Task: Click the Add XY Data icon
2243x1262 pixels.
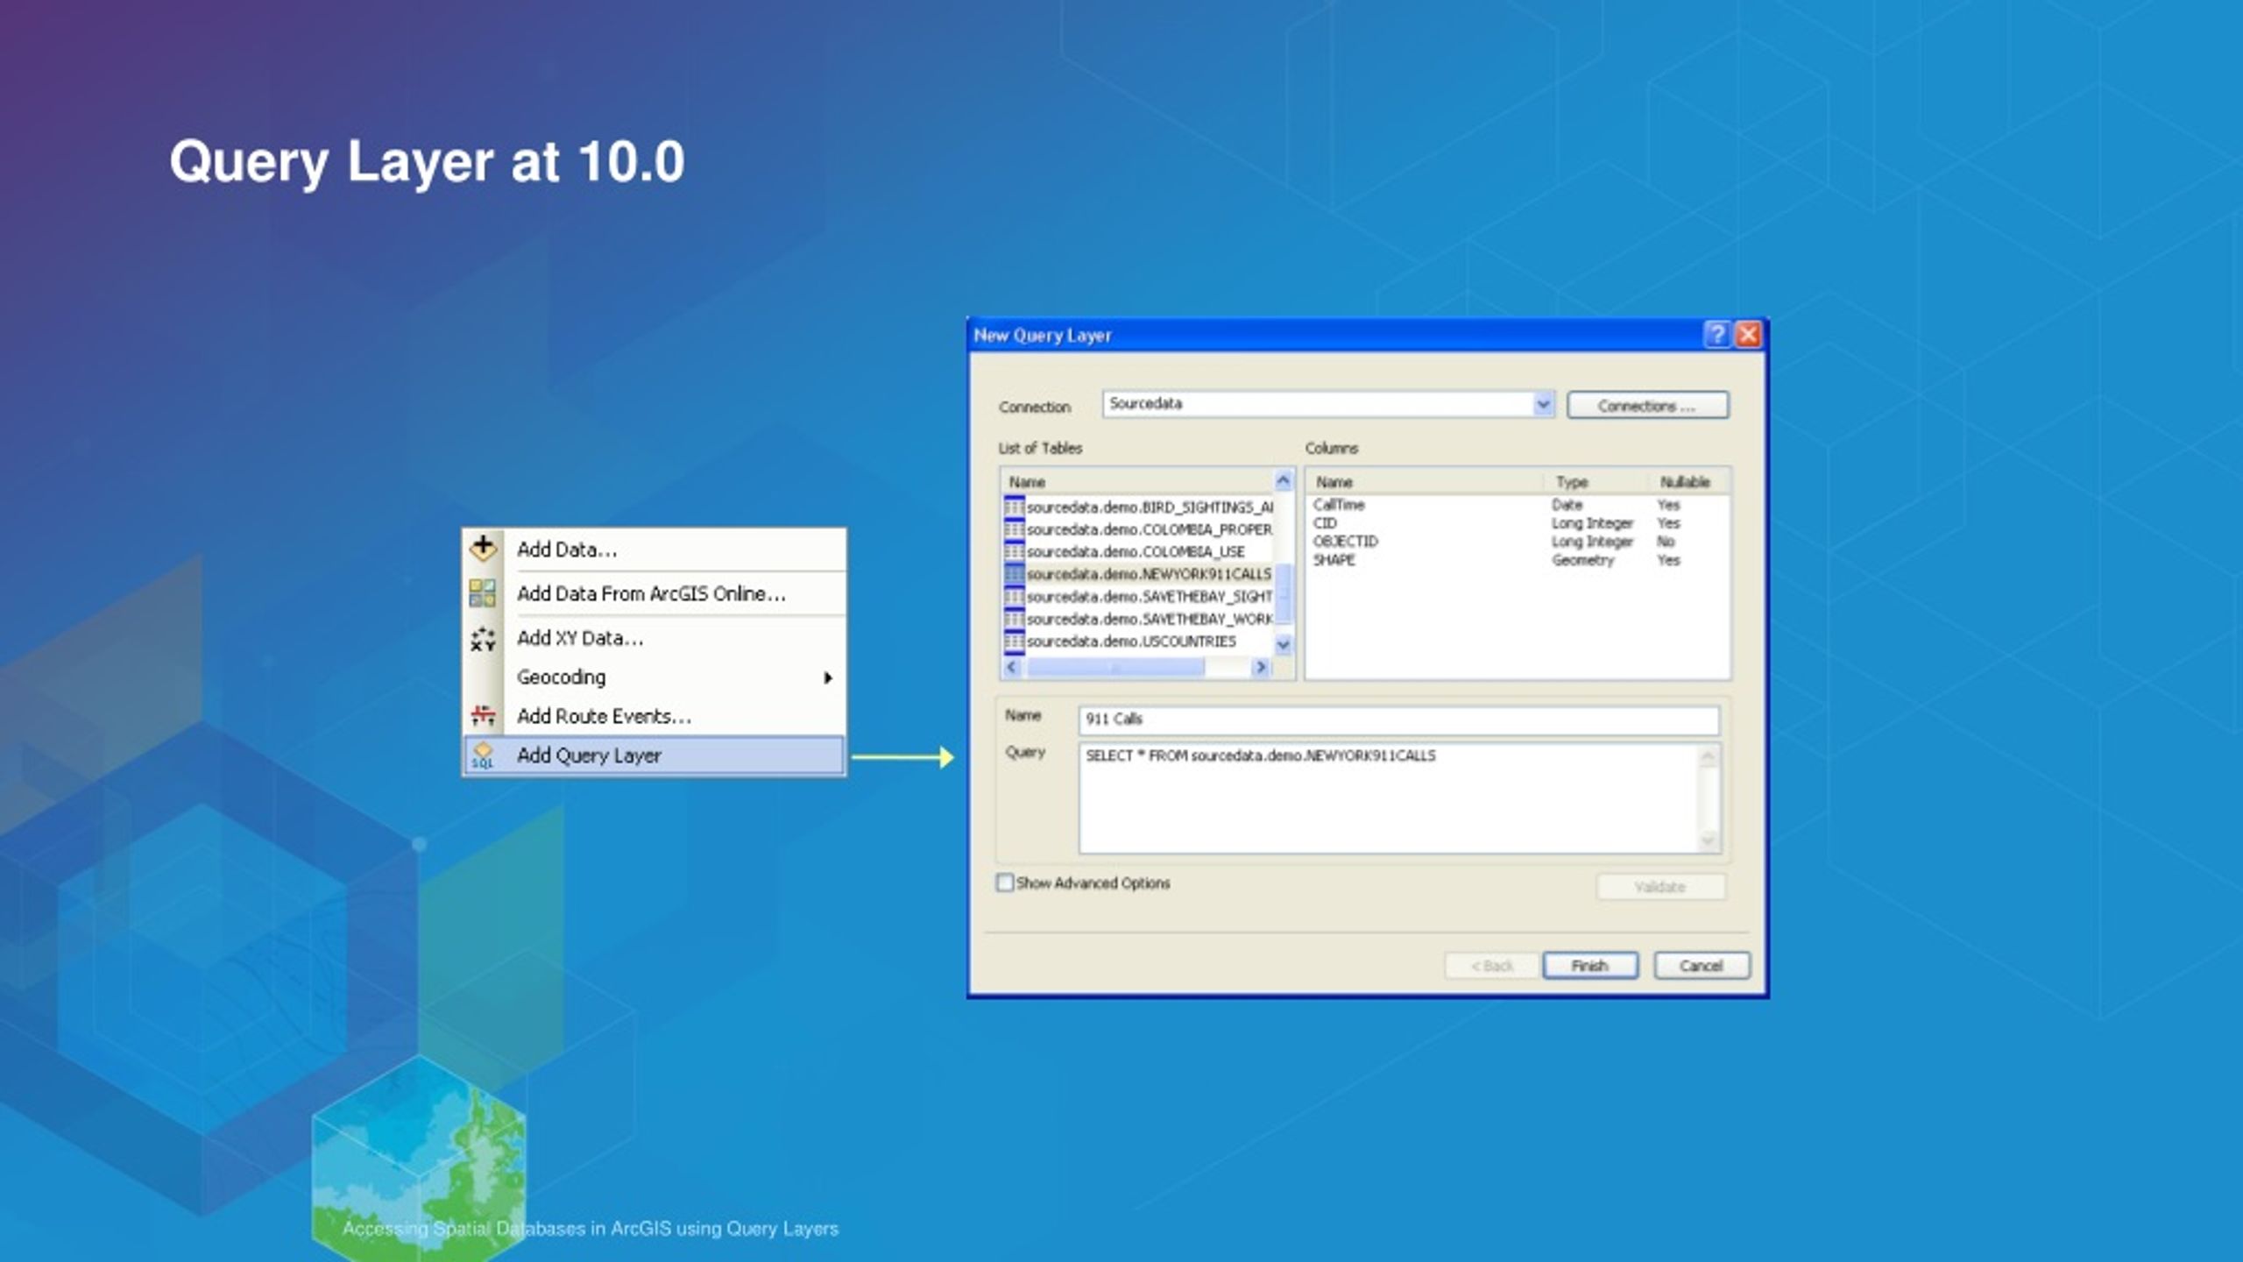Action: tap(483, 639)
